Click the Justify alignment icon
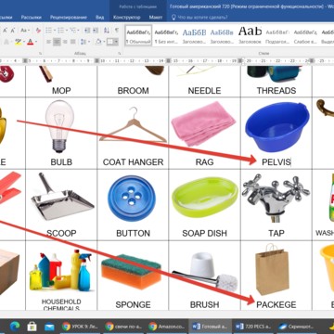 click(x=73, y=42)
